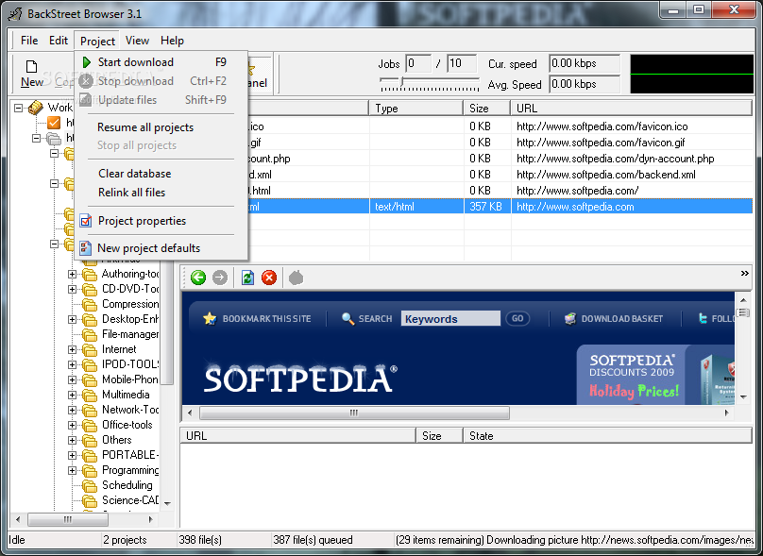
Task: Click the Compression folder icon
Action: [x=90, y=305]
